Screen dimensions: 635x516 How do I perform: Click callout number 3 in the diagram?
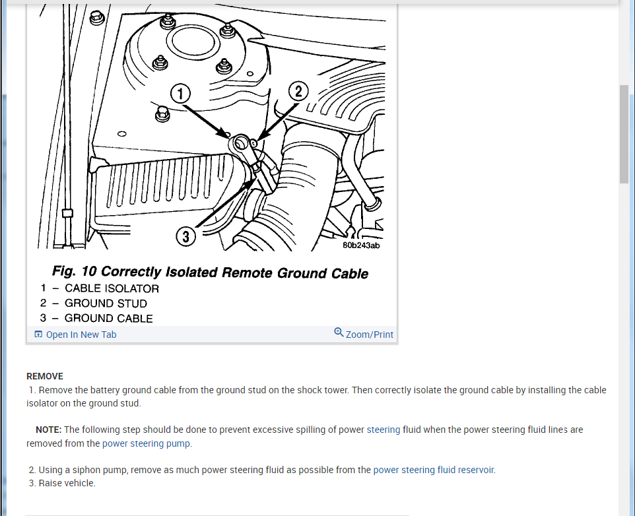tap(186, 236)
